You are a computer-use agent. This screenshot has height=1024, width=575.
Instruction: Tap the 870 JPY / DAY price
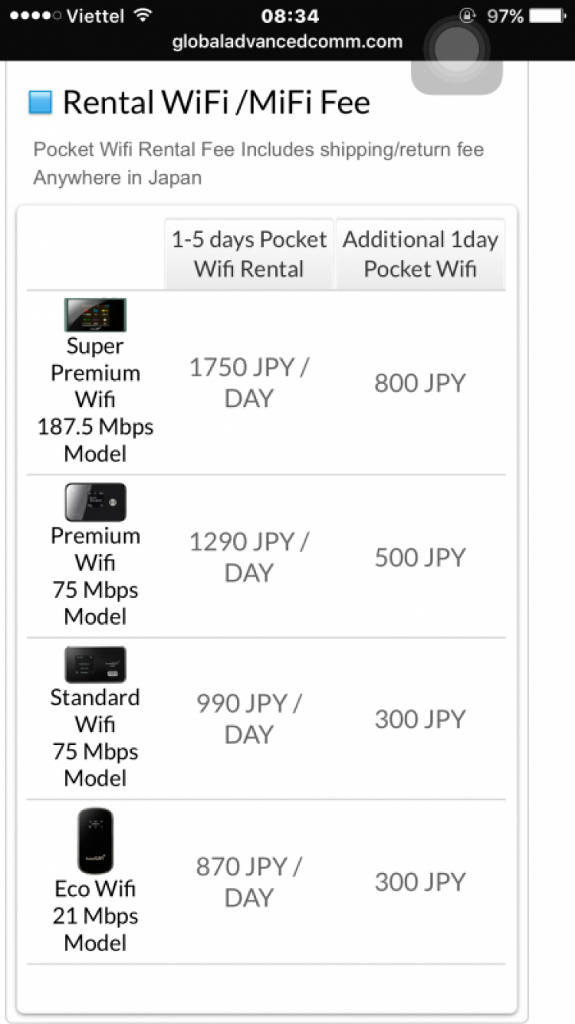pos(249,881)
